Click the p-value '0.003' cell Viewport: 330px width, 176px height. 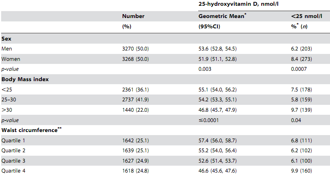(205, 69)
